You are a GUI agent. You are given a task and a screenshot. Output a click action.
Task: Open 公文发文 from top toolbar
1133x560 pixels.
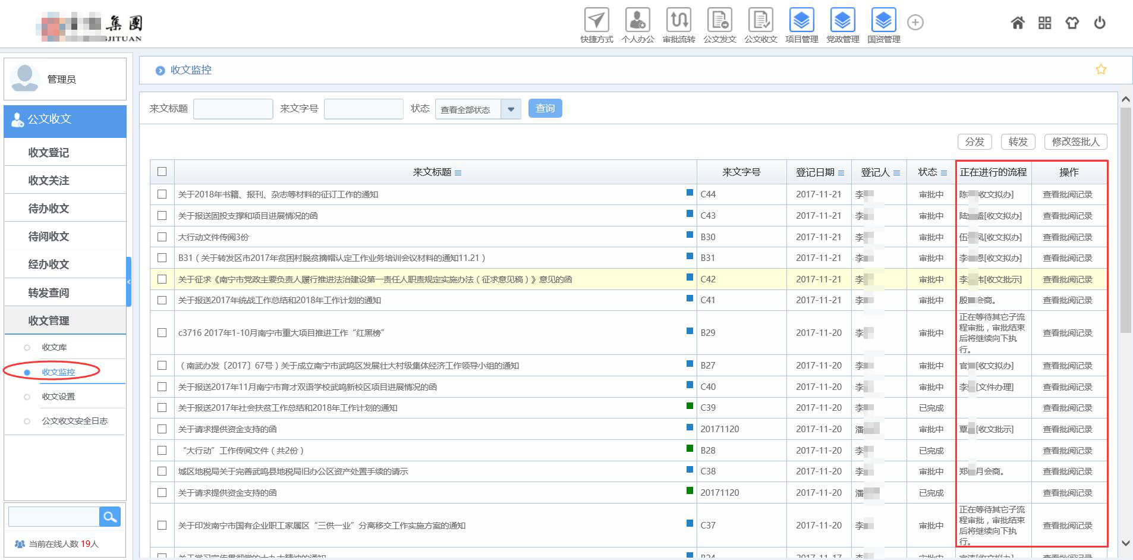pos(719,21)
